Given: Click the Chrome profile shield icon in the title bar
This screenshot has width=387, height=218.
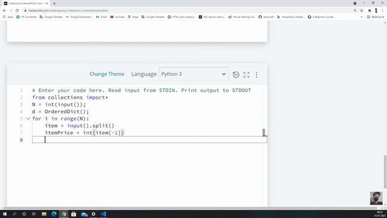Looking at the screenshot, I should [x=355, y=4].
